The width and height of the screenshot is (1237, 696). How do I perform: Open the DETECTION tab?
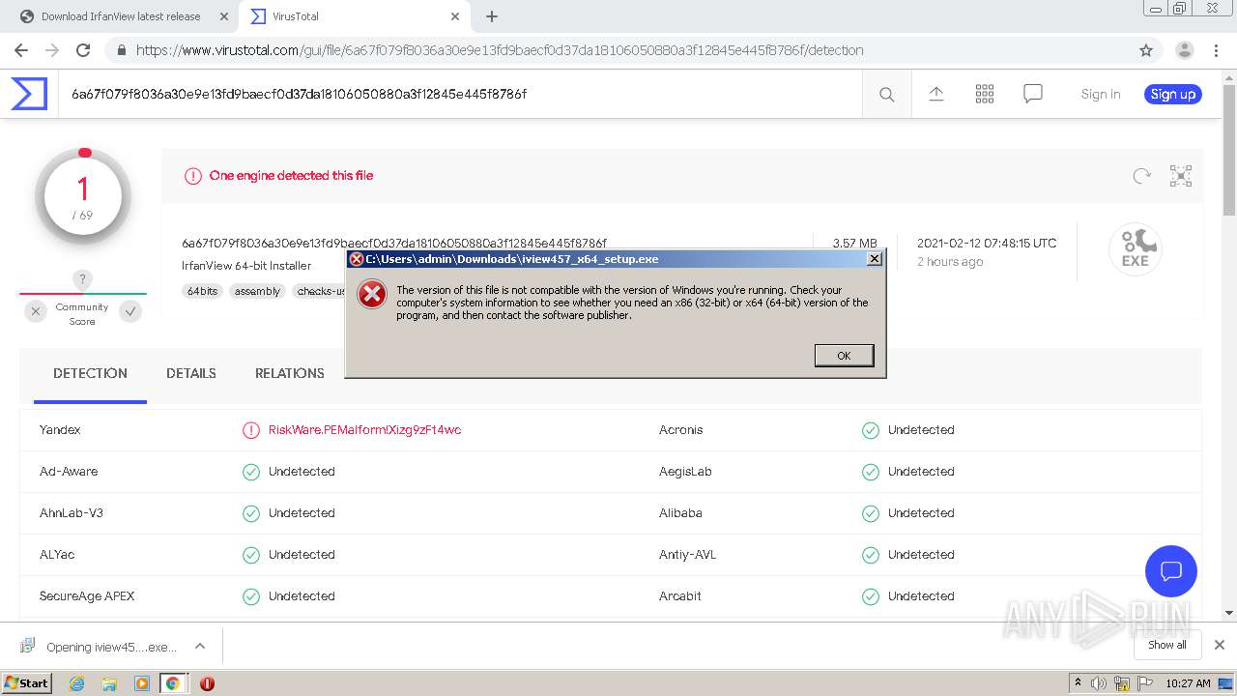click(90, 373)
